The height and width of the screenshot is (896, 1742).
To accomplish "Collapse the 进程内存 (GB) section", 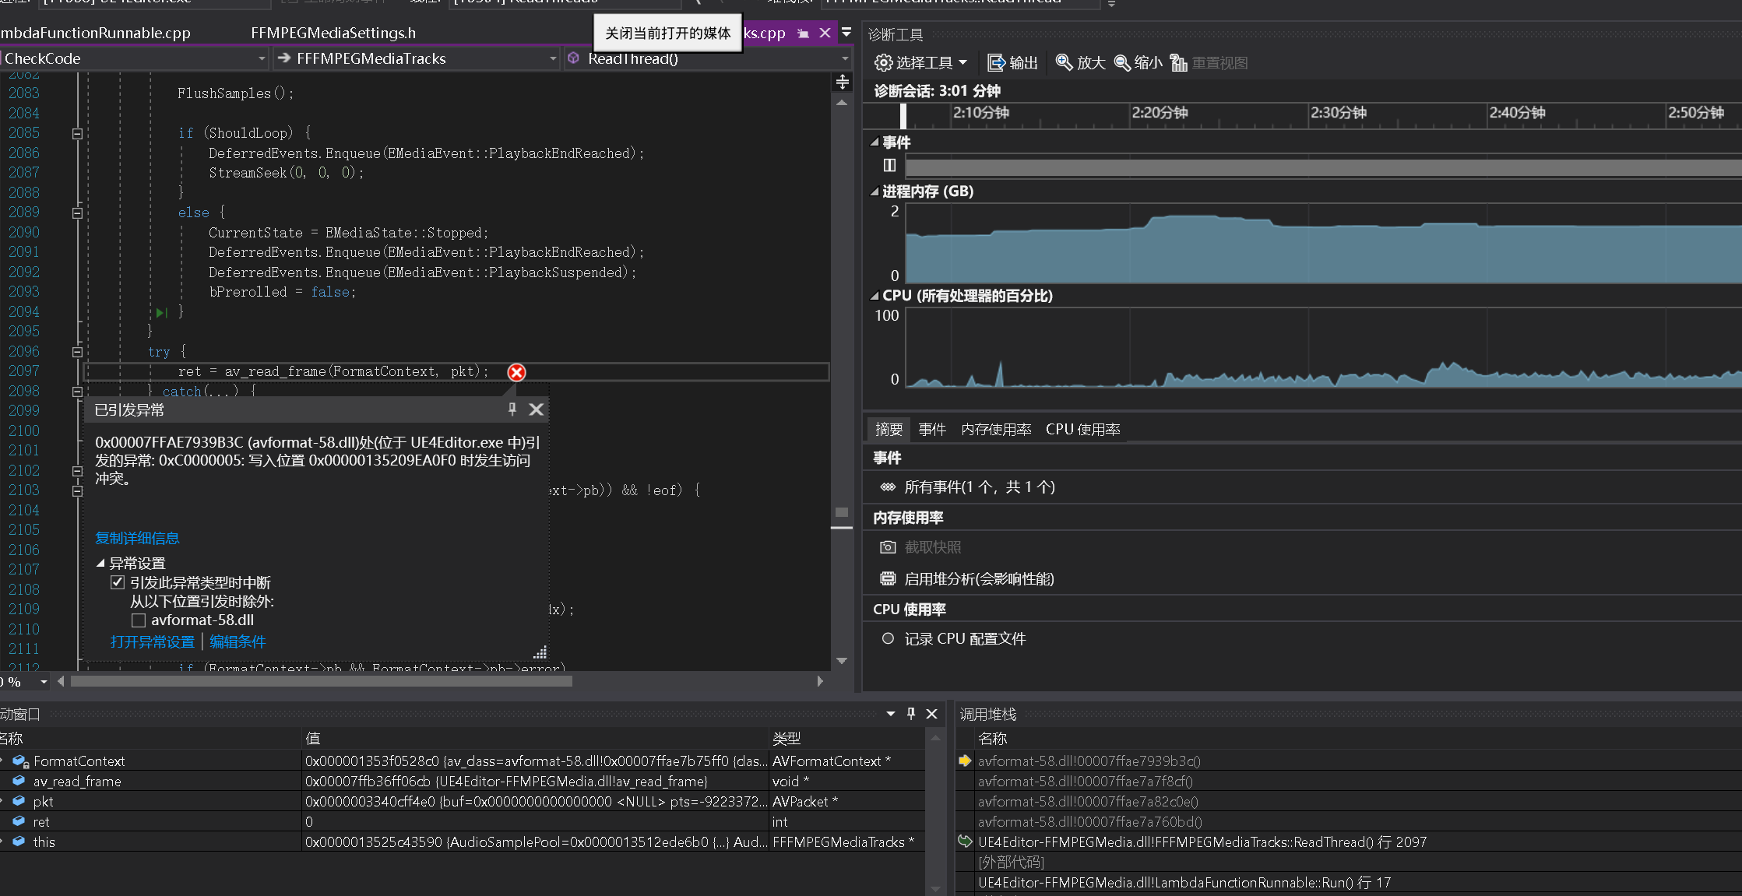I will click(x=875, y=191).
